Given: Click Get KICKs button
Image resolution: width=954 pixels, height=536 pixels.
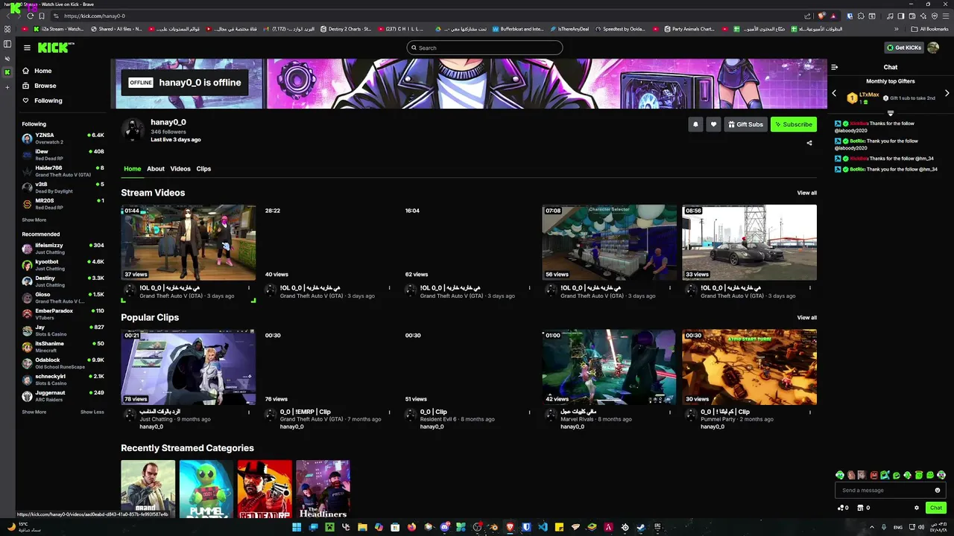Looking at the screenshot, I should [904, 48].
